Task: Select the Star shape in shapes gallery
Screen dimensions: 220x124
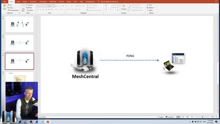Action: (118, 10)
